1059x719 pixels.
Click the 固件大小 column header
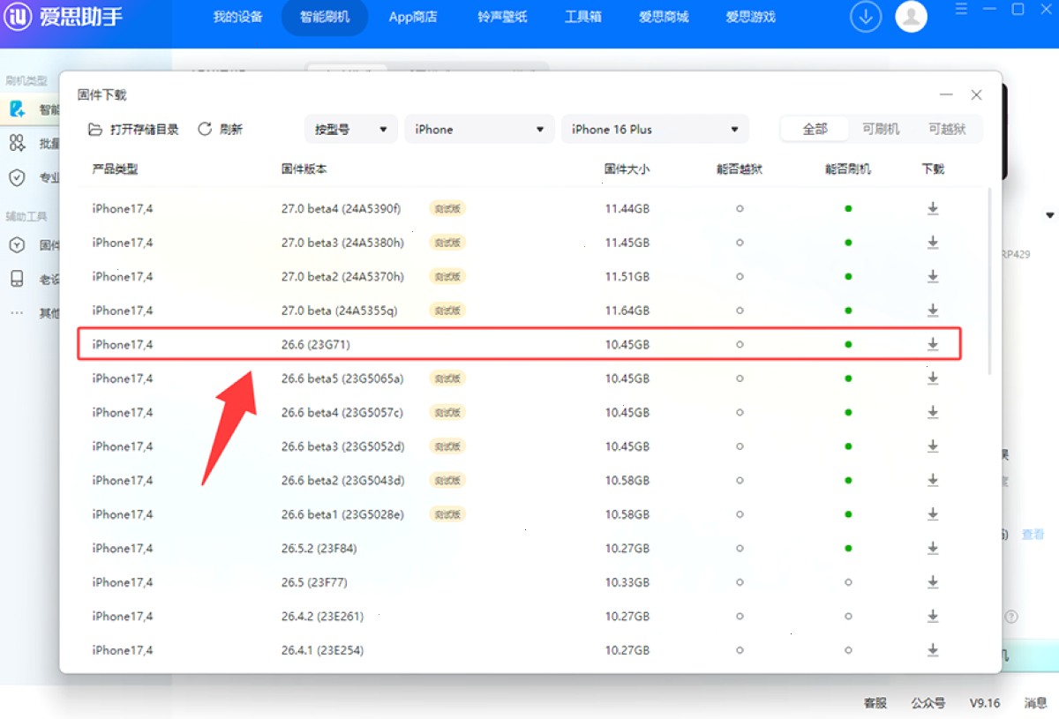click(627, 169)
